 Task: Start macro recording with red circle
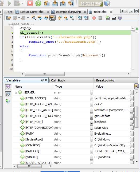point(94,18)
